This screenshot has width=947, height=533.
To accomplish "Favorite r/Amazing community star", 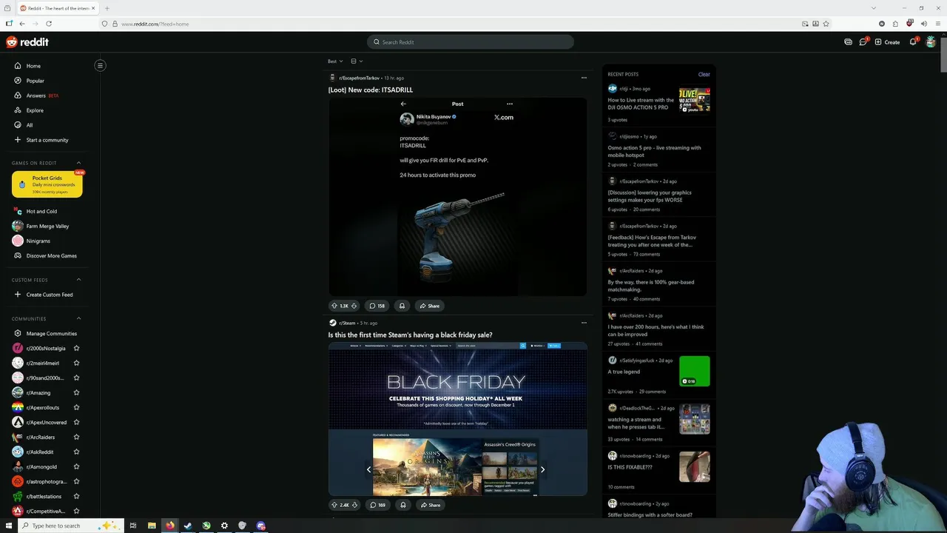I will pos(76,392).
